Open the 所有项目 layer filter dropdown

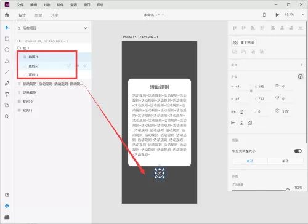point(86,28)
